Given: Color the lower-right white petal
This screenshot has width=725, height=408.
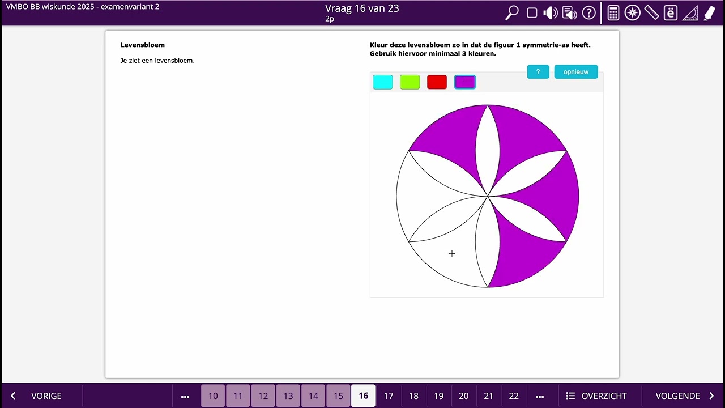Looking at the screenshot, I should pos(527,219).
